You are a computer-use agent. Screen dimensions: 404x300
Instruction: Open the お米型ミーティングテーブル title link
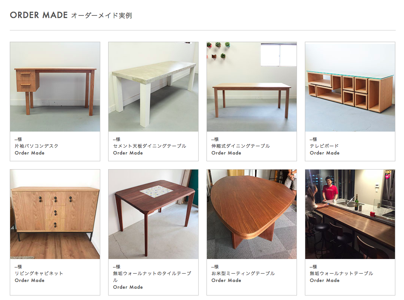point(243,273)
